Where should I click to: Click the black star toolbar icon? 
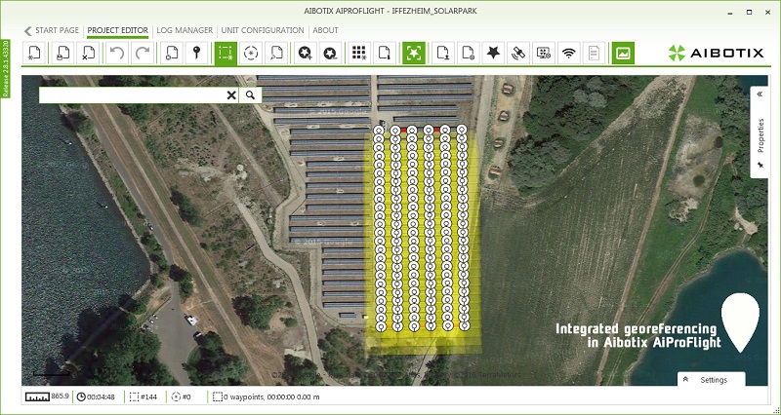[493, 53]
